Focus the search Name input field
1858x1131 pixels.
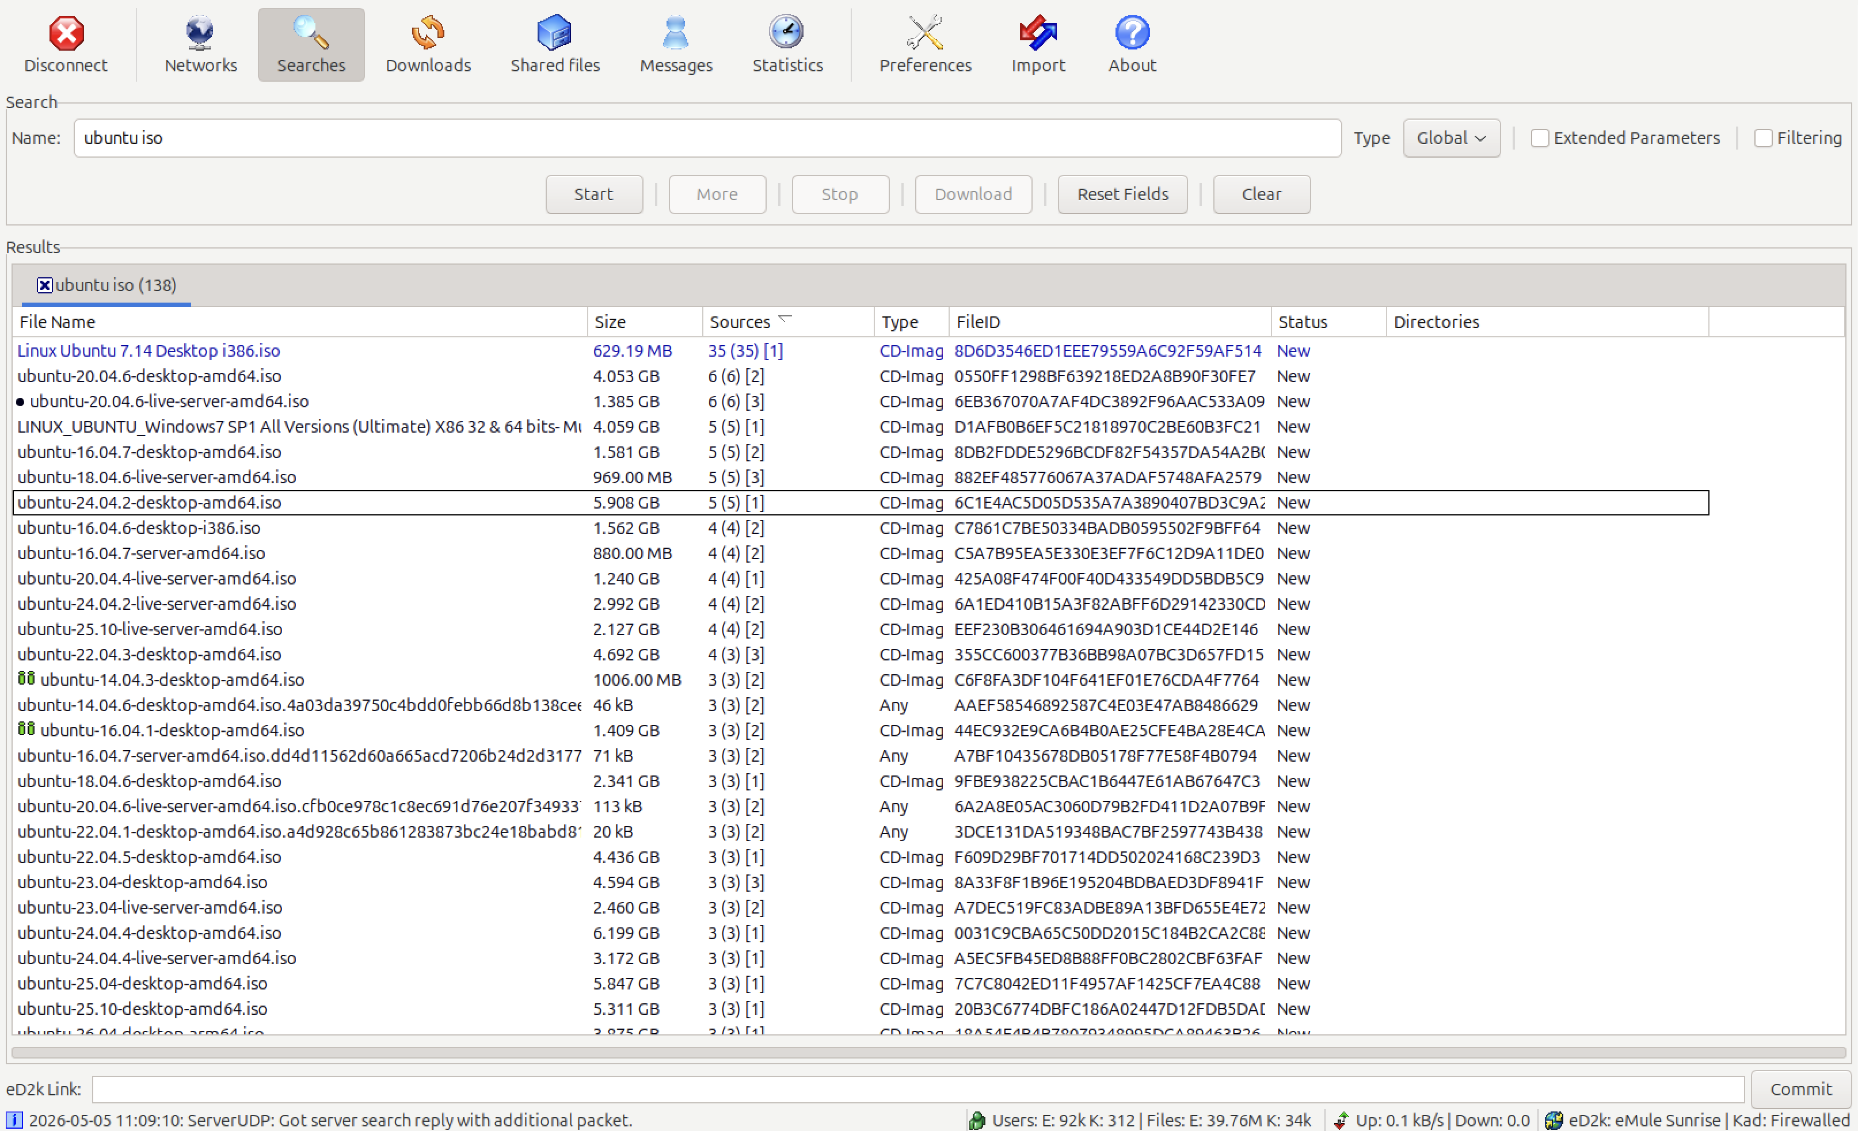[x=707, y=138]
